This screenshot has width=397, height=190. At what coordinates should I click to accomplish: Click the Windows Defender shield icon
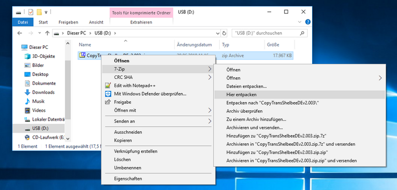tap(108, 94)
